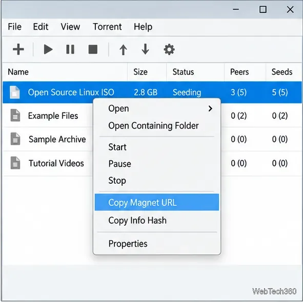Viewport: 303px width, 302px height.
Task: Click the 5 (5) seeds value
Action: click(x=280, y=92)
